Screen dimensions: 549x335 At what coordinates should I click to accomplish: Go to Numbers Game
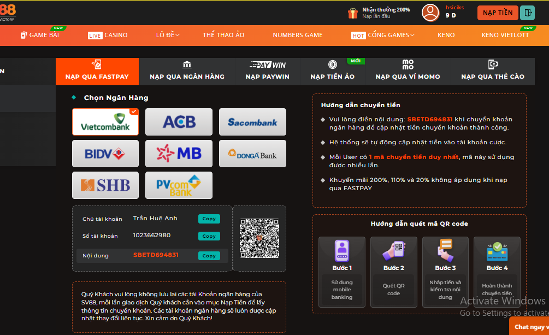tap(298, 35)
